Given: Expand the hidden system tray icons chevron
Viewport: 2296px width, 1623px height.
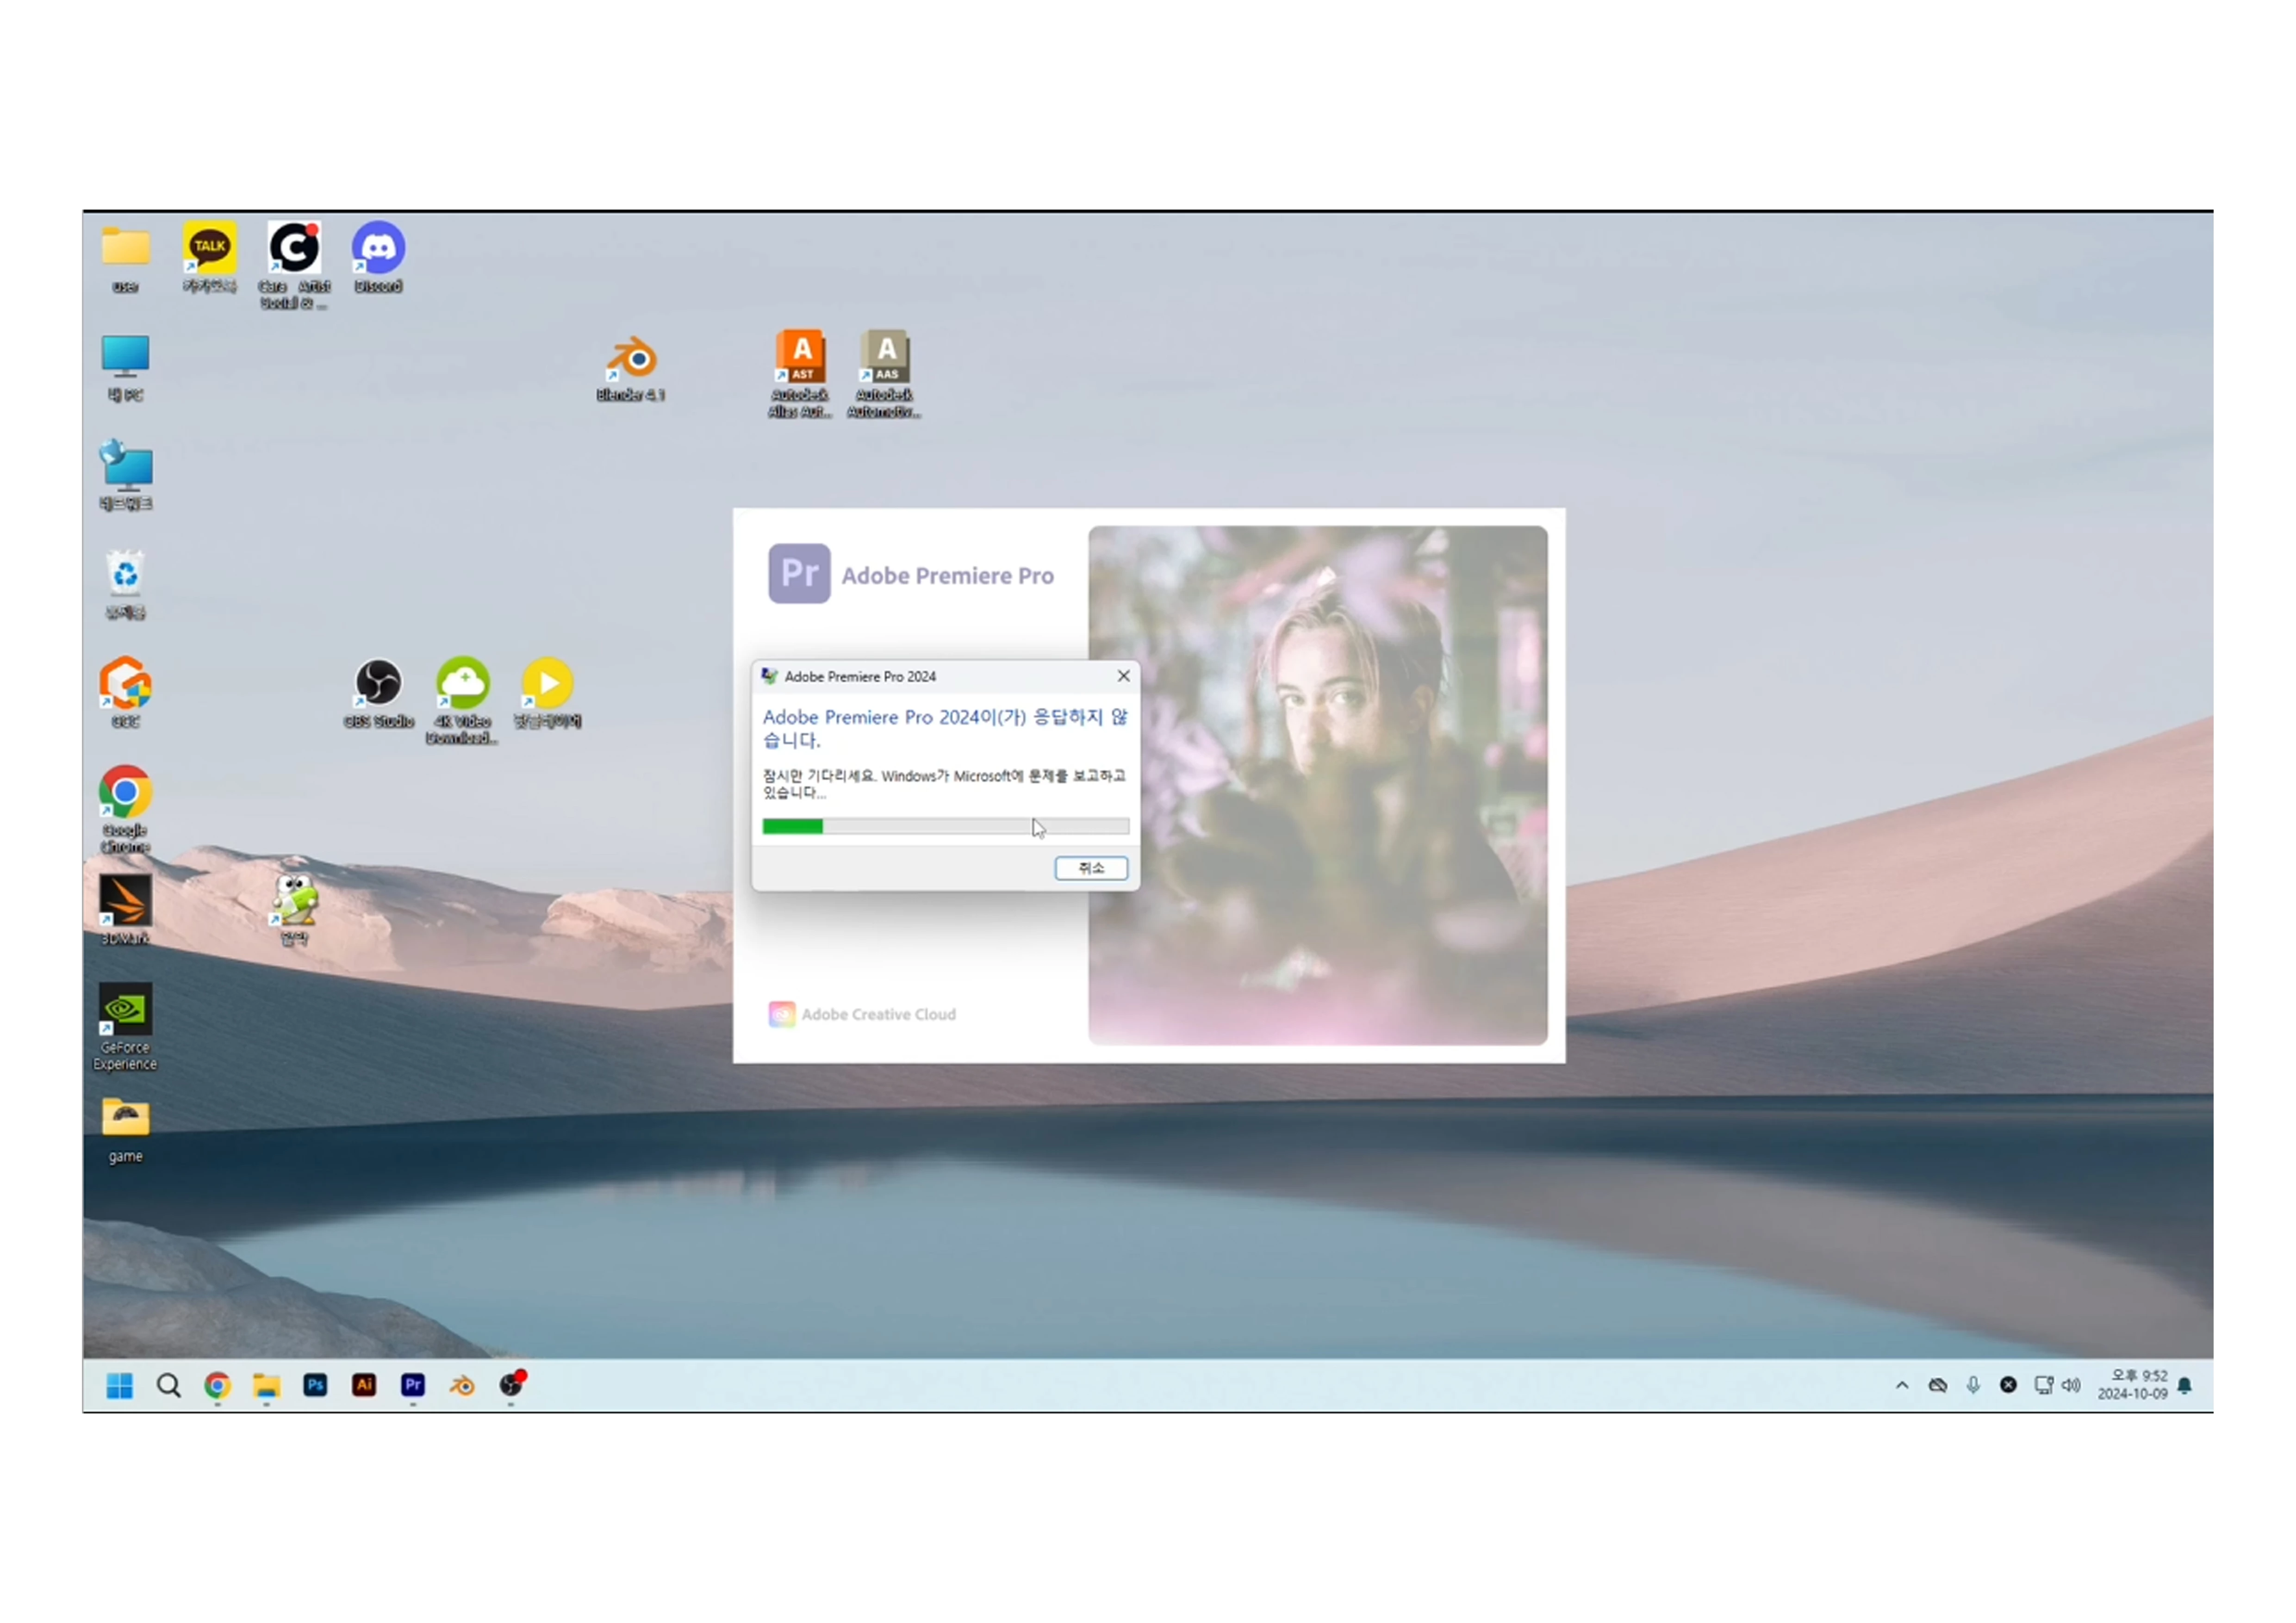Looking at the screenshot, I should [x=1901, y=1385].
